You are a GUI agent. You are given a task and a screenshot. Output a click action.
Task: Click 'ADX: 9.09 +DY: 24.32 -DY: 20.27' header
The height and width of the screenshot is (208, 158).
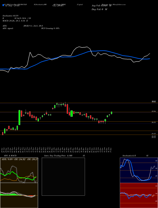(x=20, y=159)
